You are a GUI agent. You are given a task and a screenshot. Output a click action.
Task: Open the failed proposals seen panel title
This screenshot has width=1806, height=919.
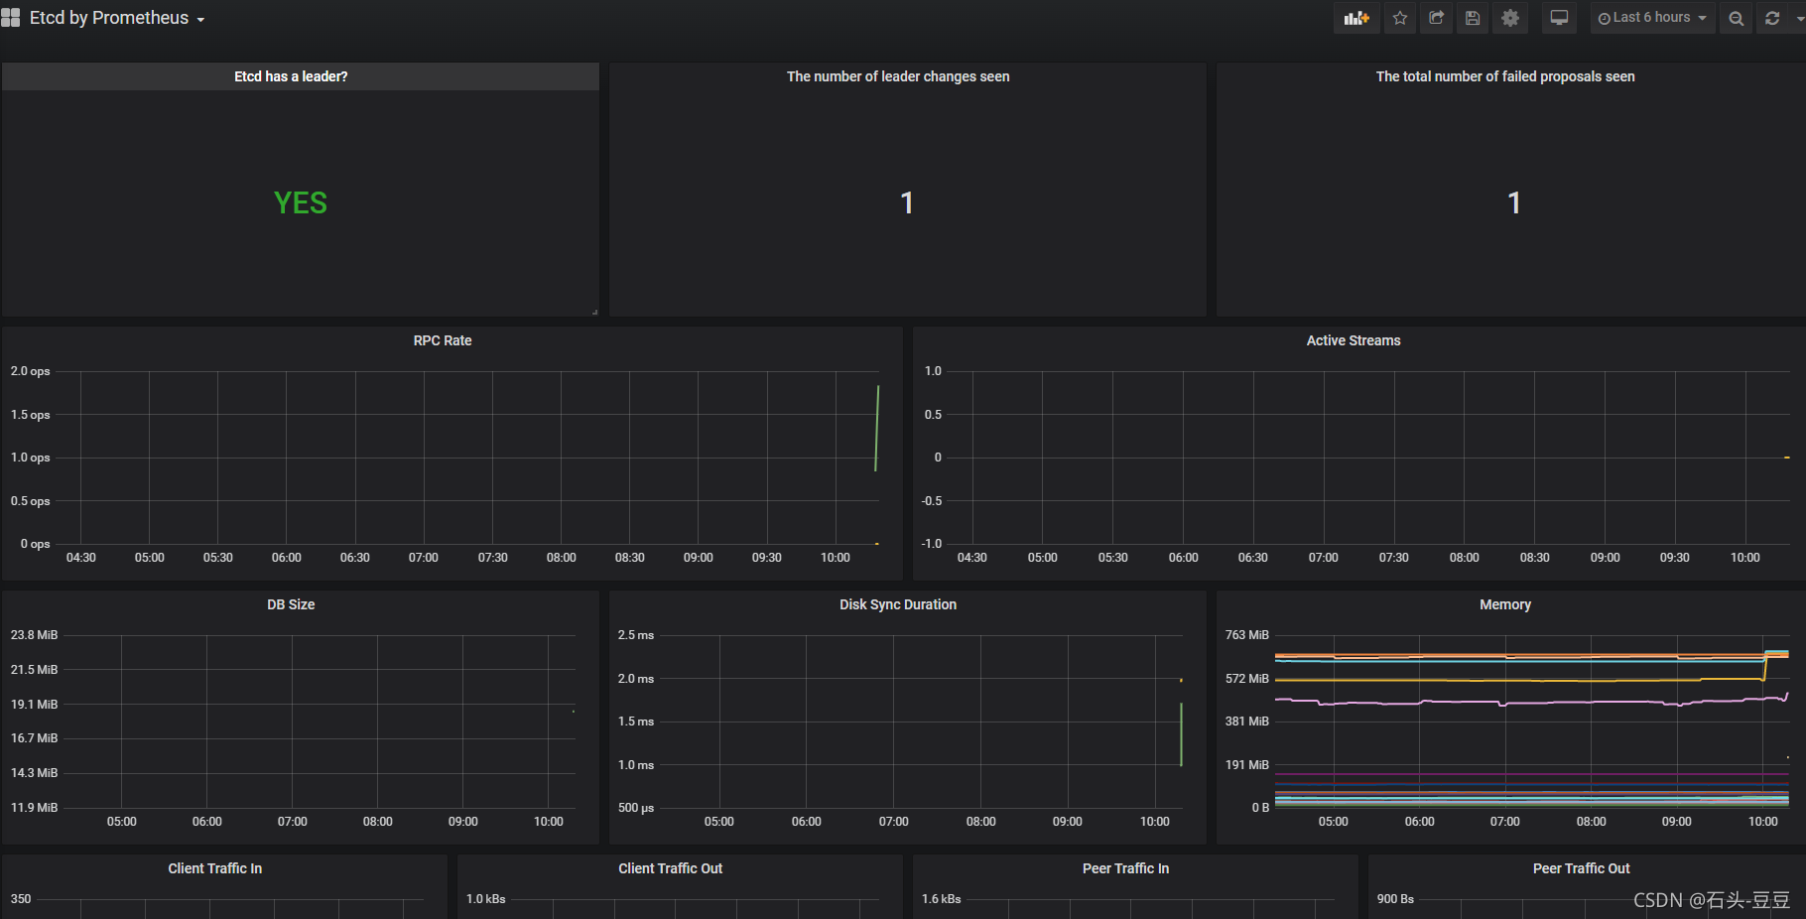tap(1505, 76)
